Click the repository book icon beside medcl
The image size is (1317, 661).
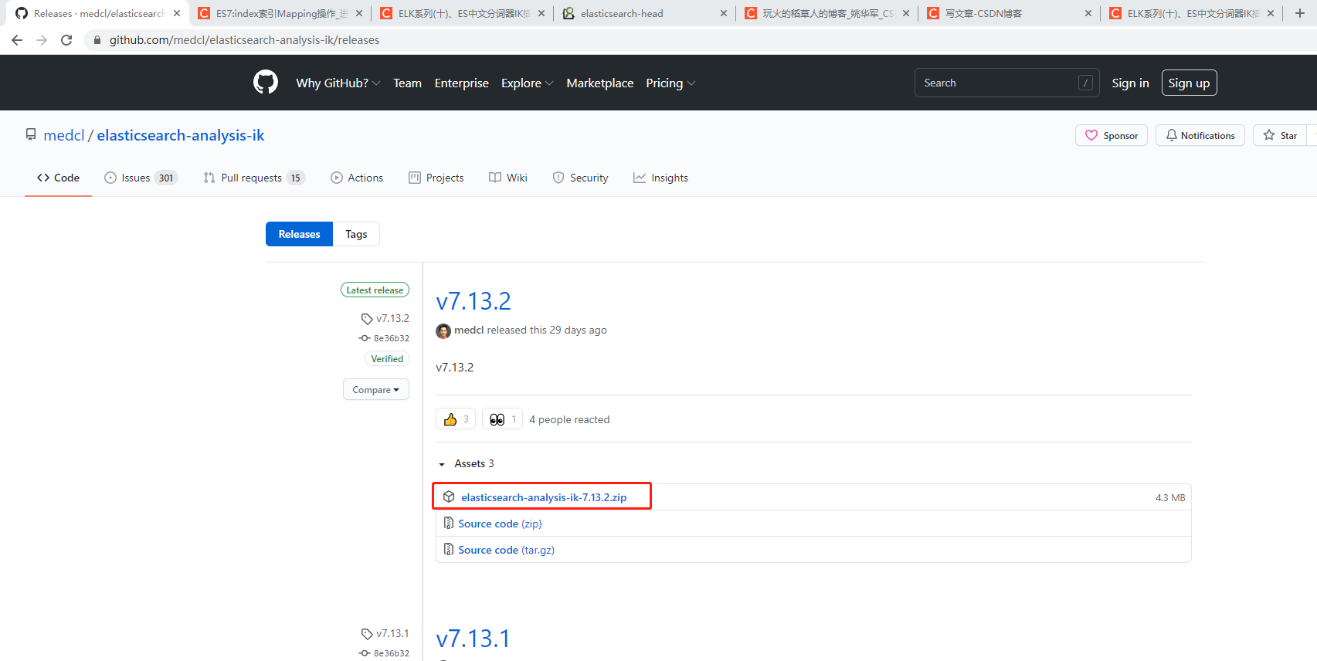[x=31, y=135]
